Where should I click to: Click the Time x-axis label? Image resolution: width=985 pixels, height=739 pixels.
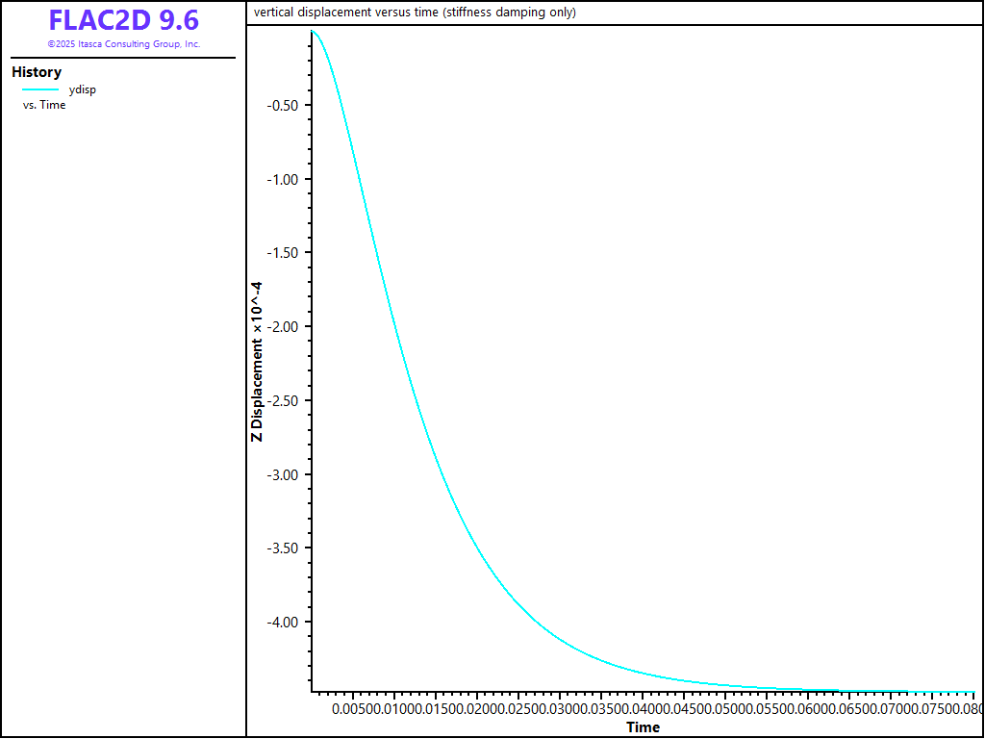coord(643,726)
